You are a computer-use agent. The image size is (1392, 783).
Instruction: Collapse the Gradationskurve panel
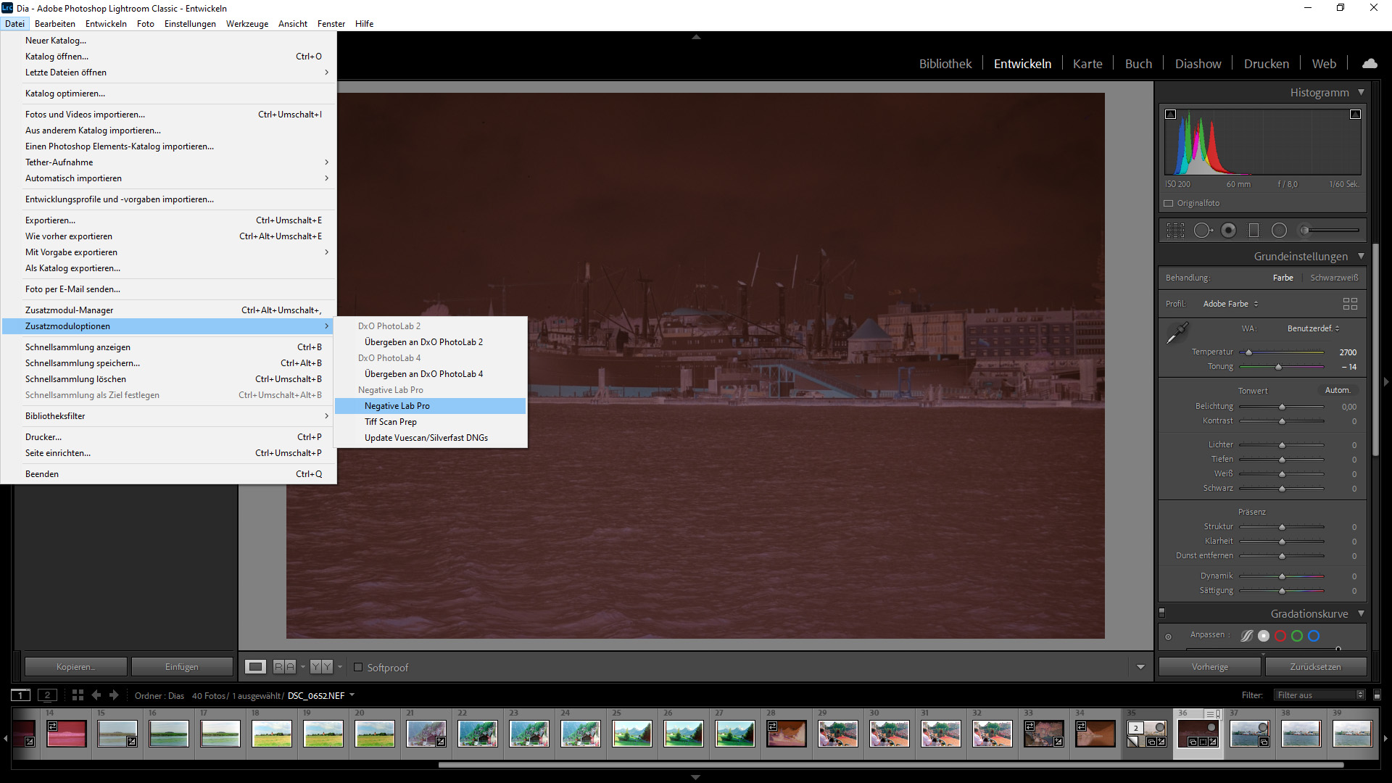1361,613
